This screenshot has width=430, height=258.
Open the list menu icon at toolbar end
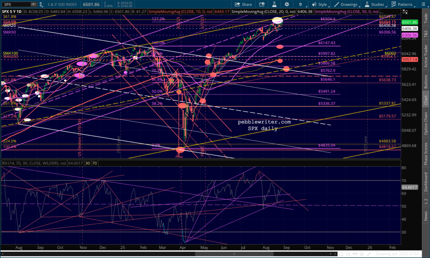[422, 4]
